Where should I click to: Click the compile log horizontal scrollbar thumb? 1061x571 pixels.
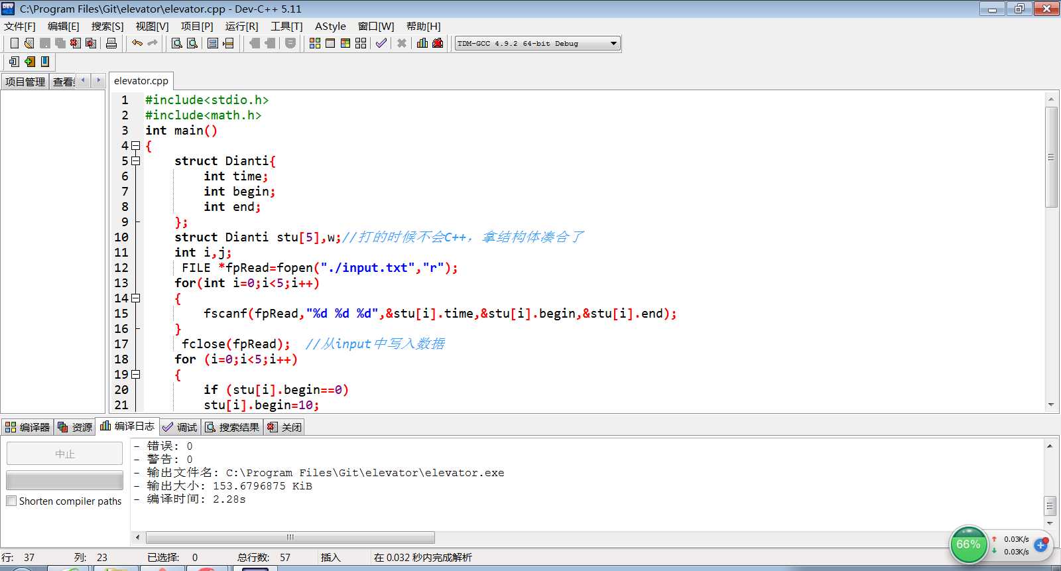[x=290, y=537]
